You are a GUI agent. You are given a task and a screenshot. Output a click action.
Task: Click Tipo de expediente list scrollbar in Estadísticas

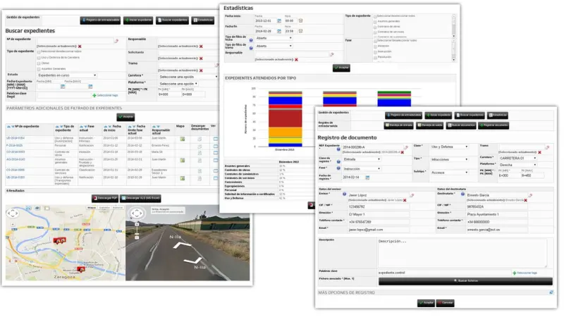[453, 26]
